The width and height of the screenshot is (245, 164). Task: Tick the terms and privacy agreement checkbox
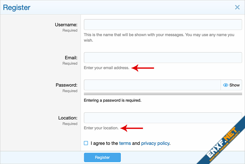coord(86,143)
